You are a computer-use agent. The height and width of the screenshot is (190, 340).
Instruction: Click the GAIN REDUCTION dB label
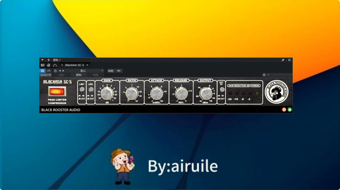[238, 86]
